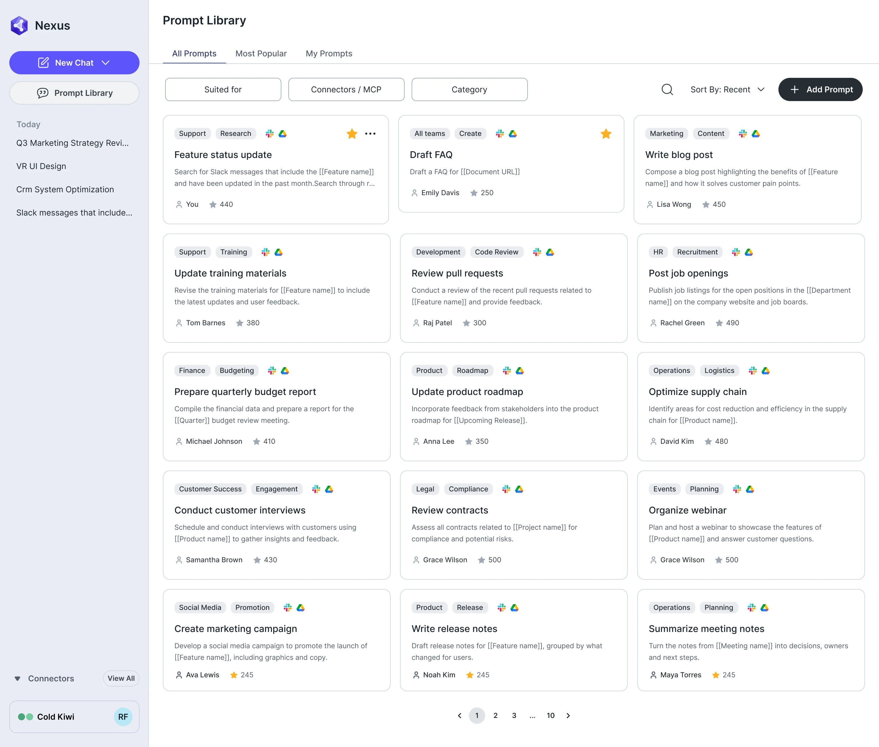Open the Sort By: Recent dropdown
Viewport: 879px width, 747px height.
[727, 89]
